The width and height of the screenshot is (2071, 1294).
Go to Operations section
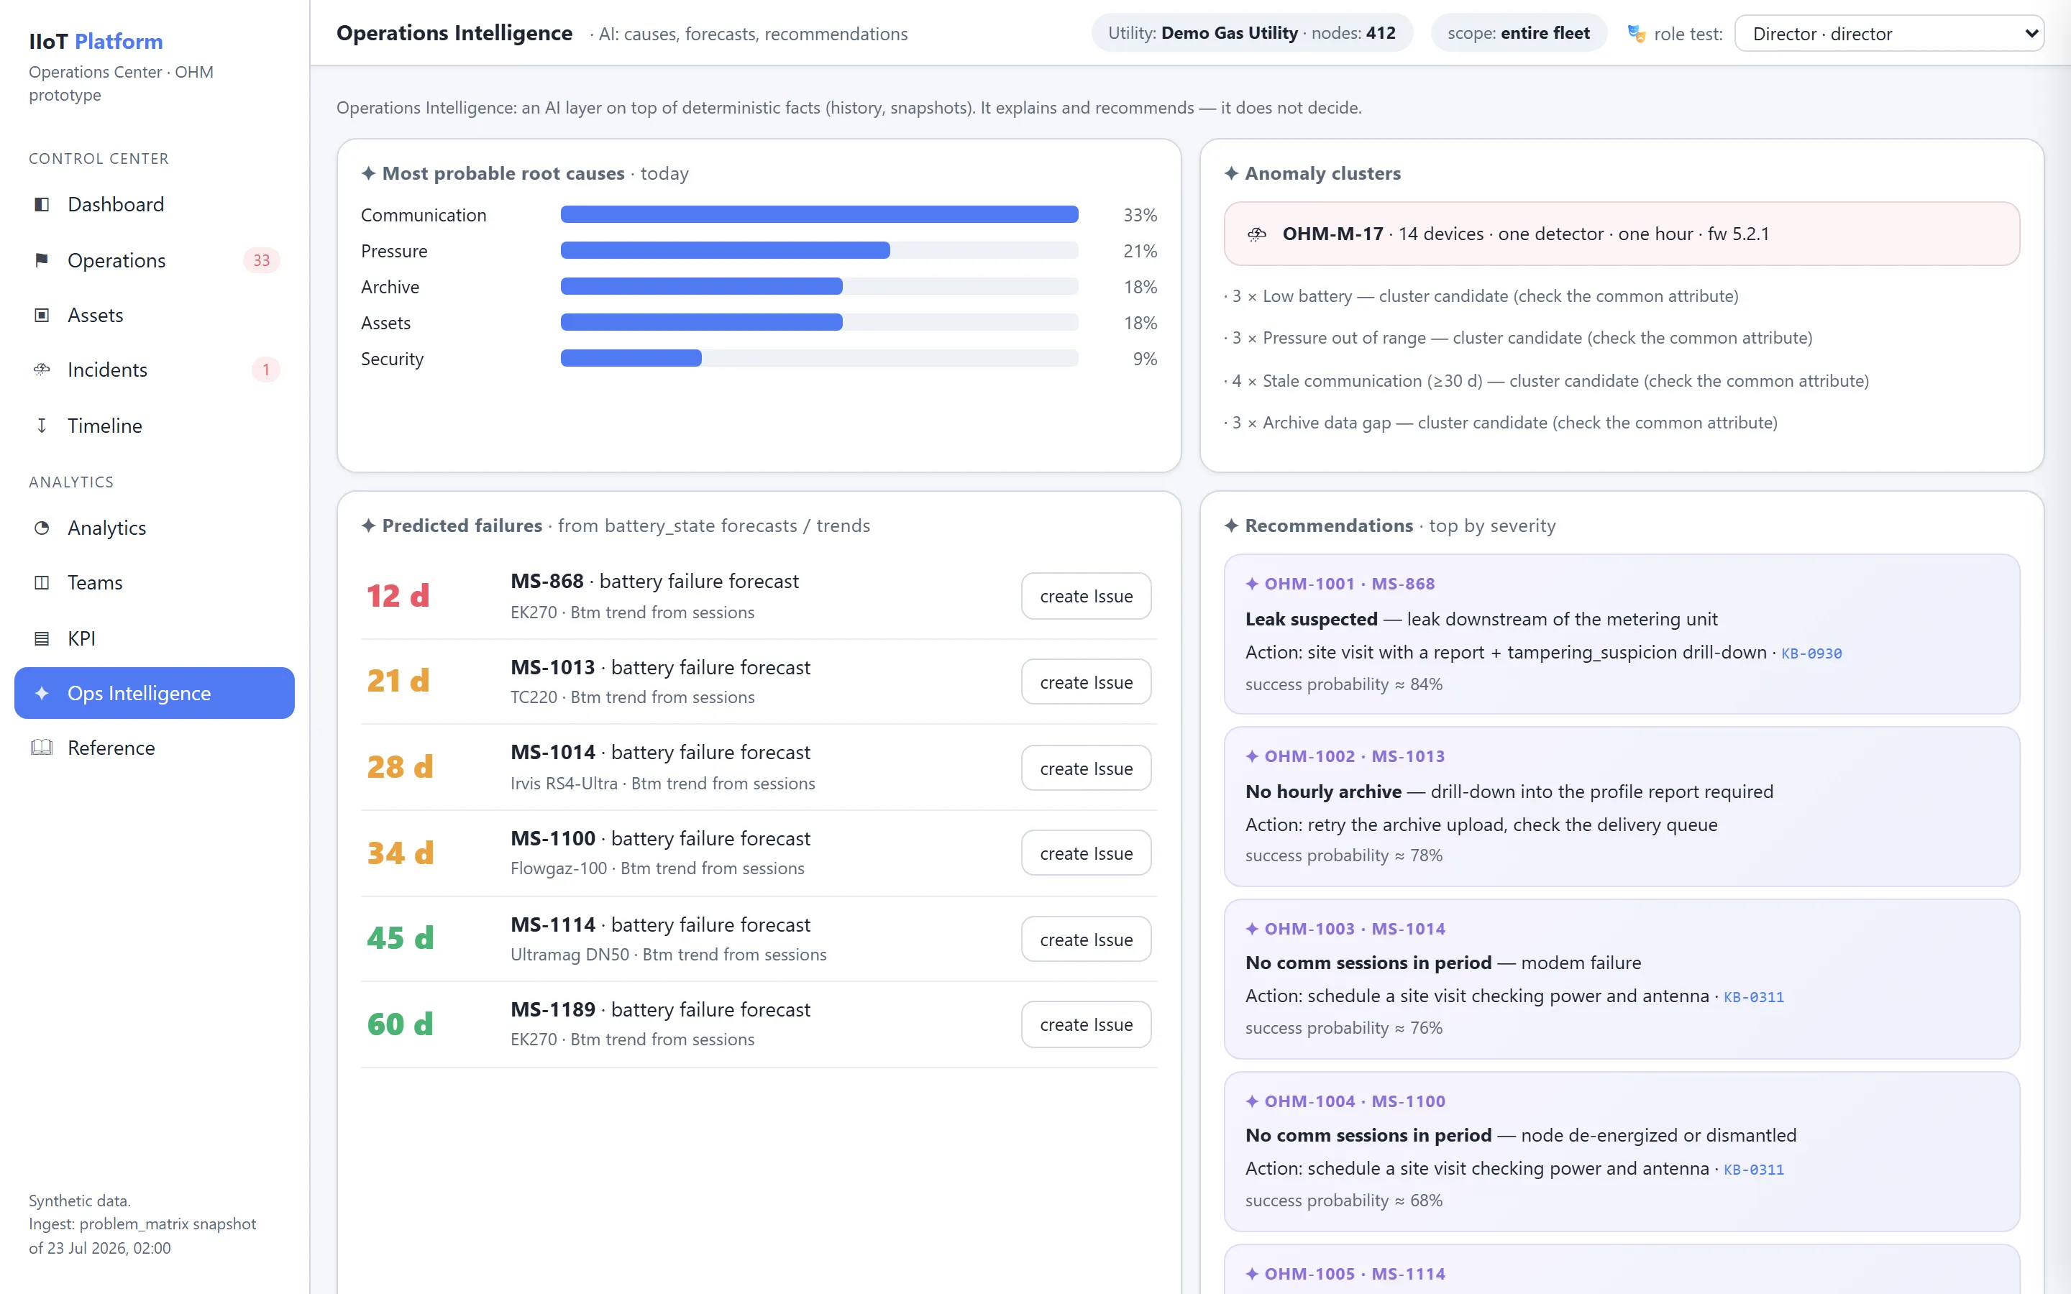155,260
